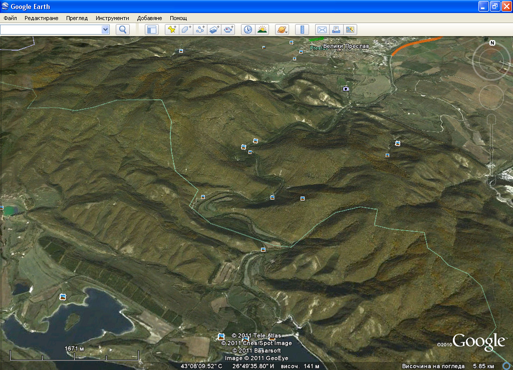Click the Email envelope icon
513x370 pixels.
(322, 30)
